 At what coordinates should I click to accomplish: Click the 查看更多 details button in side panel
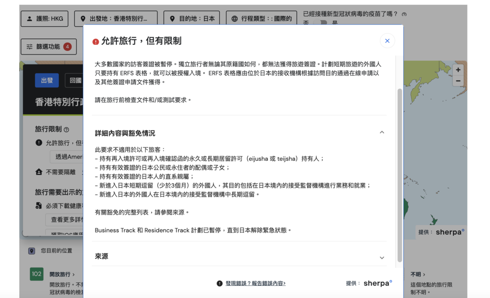[66, 220]
